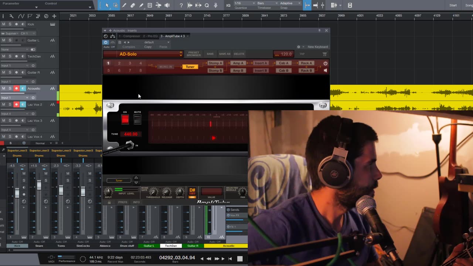Toggle the tuner MUTE switch
This screenshot has width=473, height=266.
[137, 119]
